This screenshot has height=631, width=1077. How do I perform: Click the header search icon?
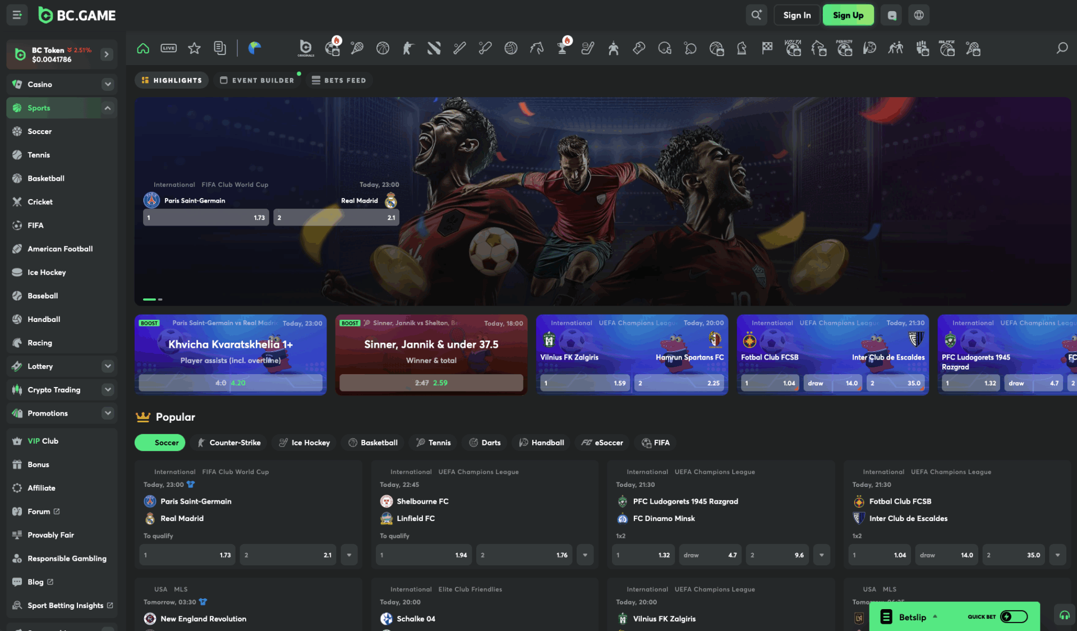pos(757,15)
